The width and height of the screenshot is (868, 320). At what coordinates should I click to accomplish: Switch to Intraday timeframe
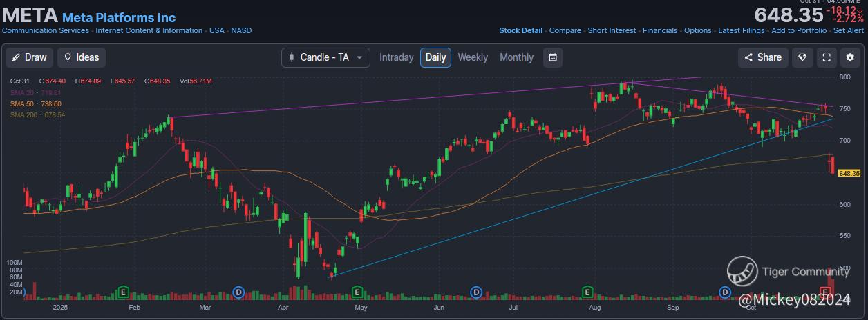(x=397, y=57)
